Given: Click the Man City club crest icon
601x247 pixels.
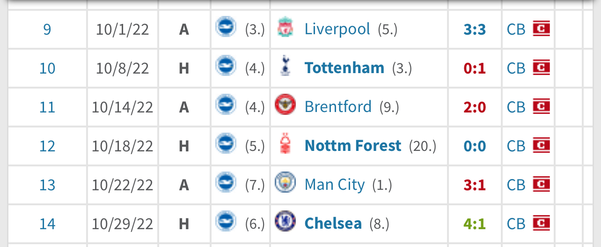Looking at the screenshot, I should (284, 182).
